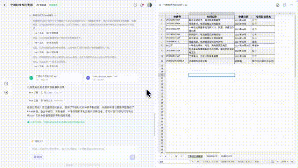The image size is (298, 168).
Task: Select the 申请中 status cell
Action: click(263, 45)
